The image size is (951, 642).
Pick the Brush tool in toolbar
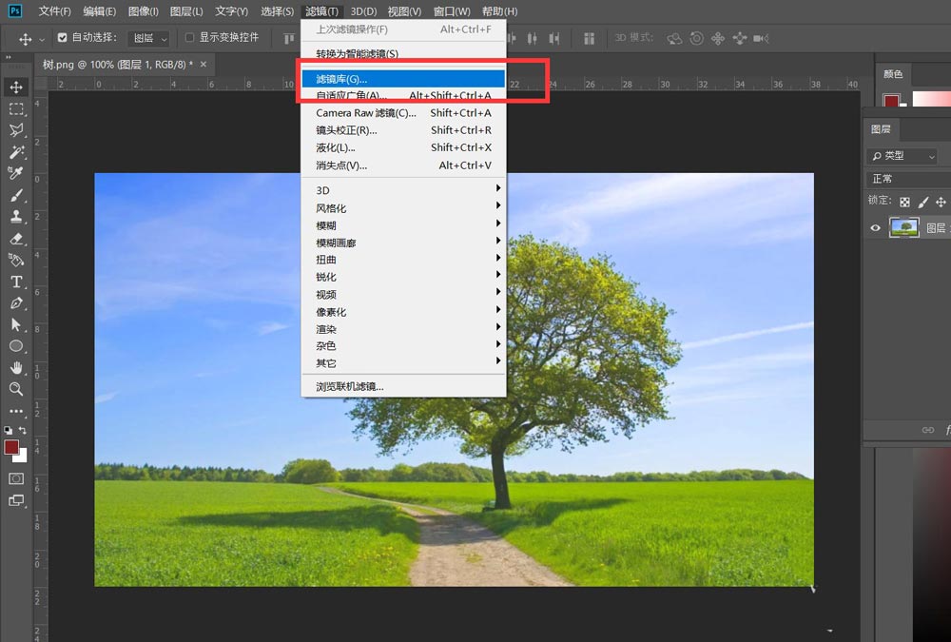tap(16, 195)
